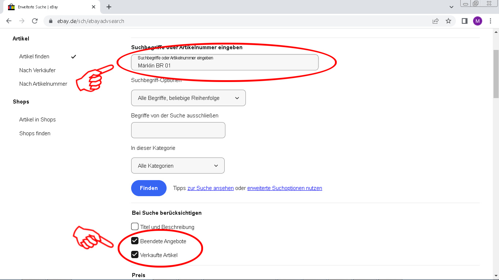Click the In dieser Kategorie label
This screenshot has width=499, height=280.
153,148
